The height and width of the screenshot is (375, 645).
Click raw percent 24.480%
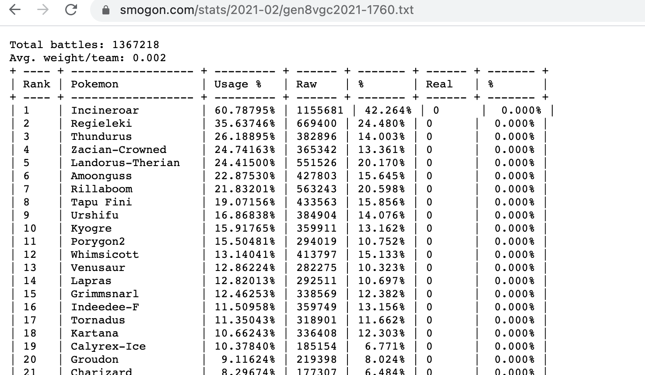(x=381, y=123)
